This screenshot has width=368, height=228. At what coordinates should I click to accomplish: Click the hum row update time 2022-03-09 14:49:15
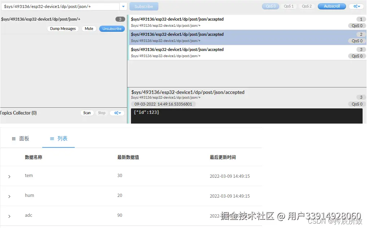230,196
